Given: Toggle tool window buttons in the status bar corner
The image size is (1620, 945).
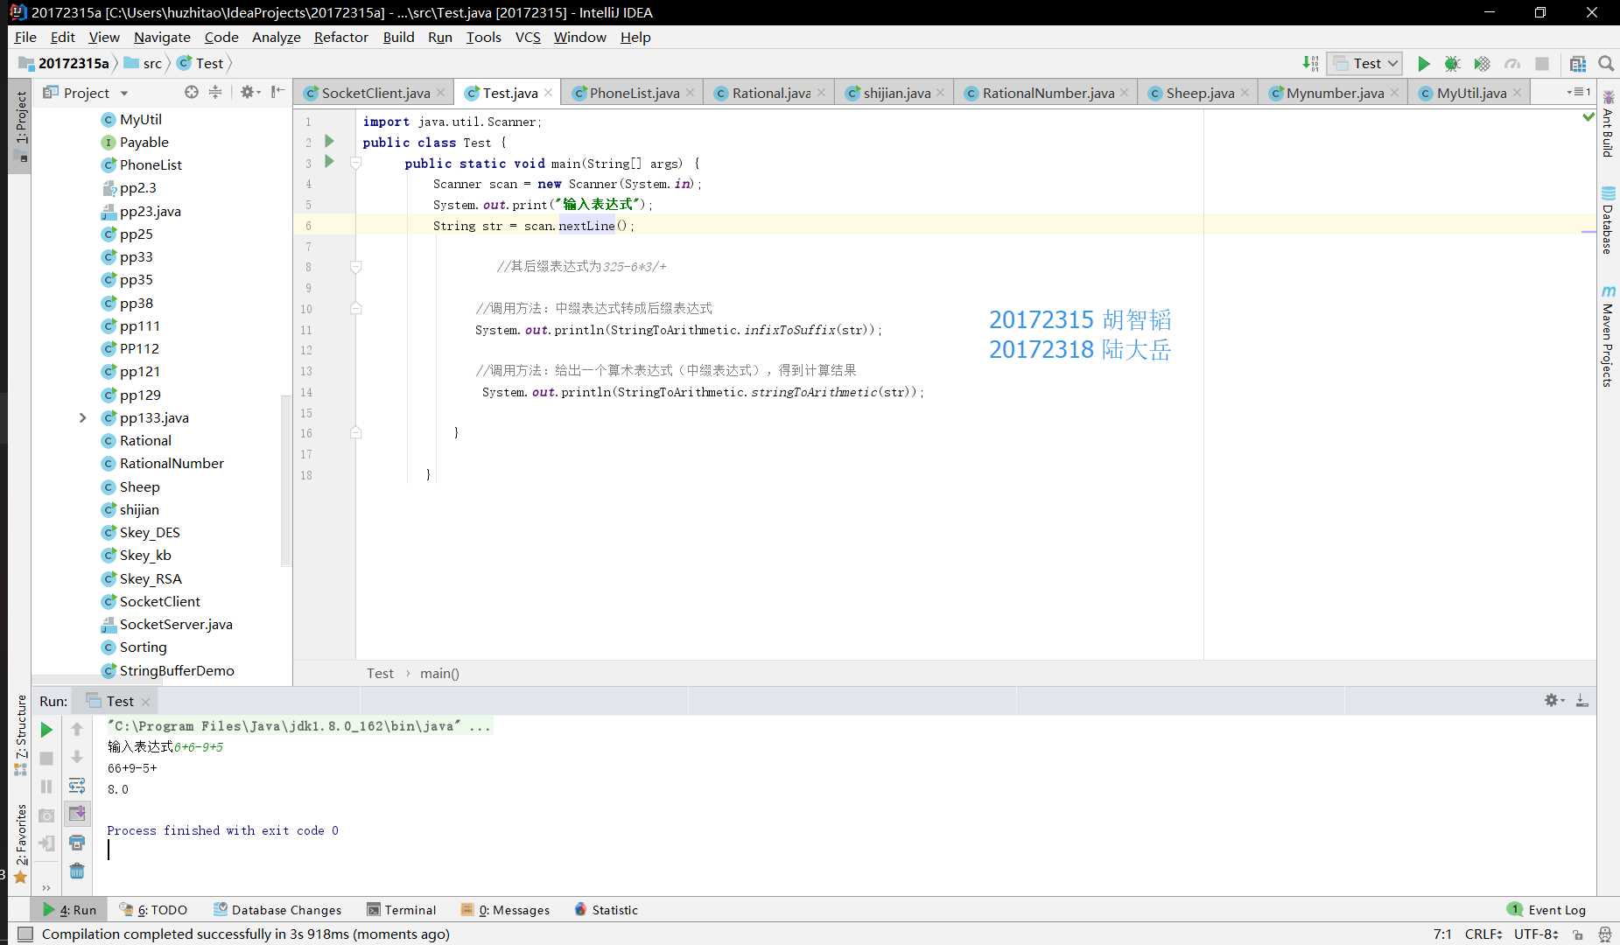Looking at the screenshot, I should coord(25,934).
